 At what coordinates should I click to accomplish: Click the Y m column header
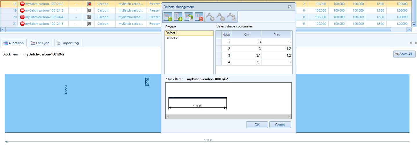point(277,35)
